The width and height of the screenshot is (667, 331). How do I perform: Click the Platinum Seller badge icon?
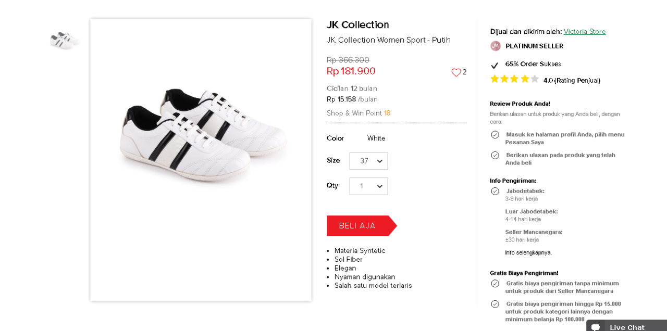click(495, 46)
